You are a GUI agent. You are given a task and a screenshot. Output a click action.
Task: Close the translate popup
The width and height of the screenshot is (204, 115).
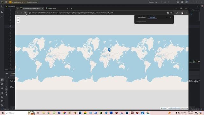(x=171, y=17)
